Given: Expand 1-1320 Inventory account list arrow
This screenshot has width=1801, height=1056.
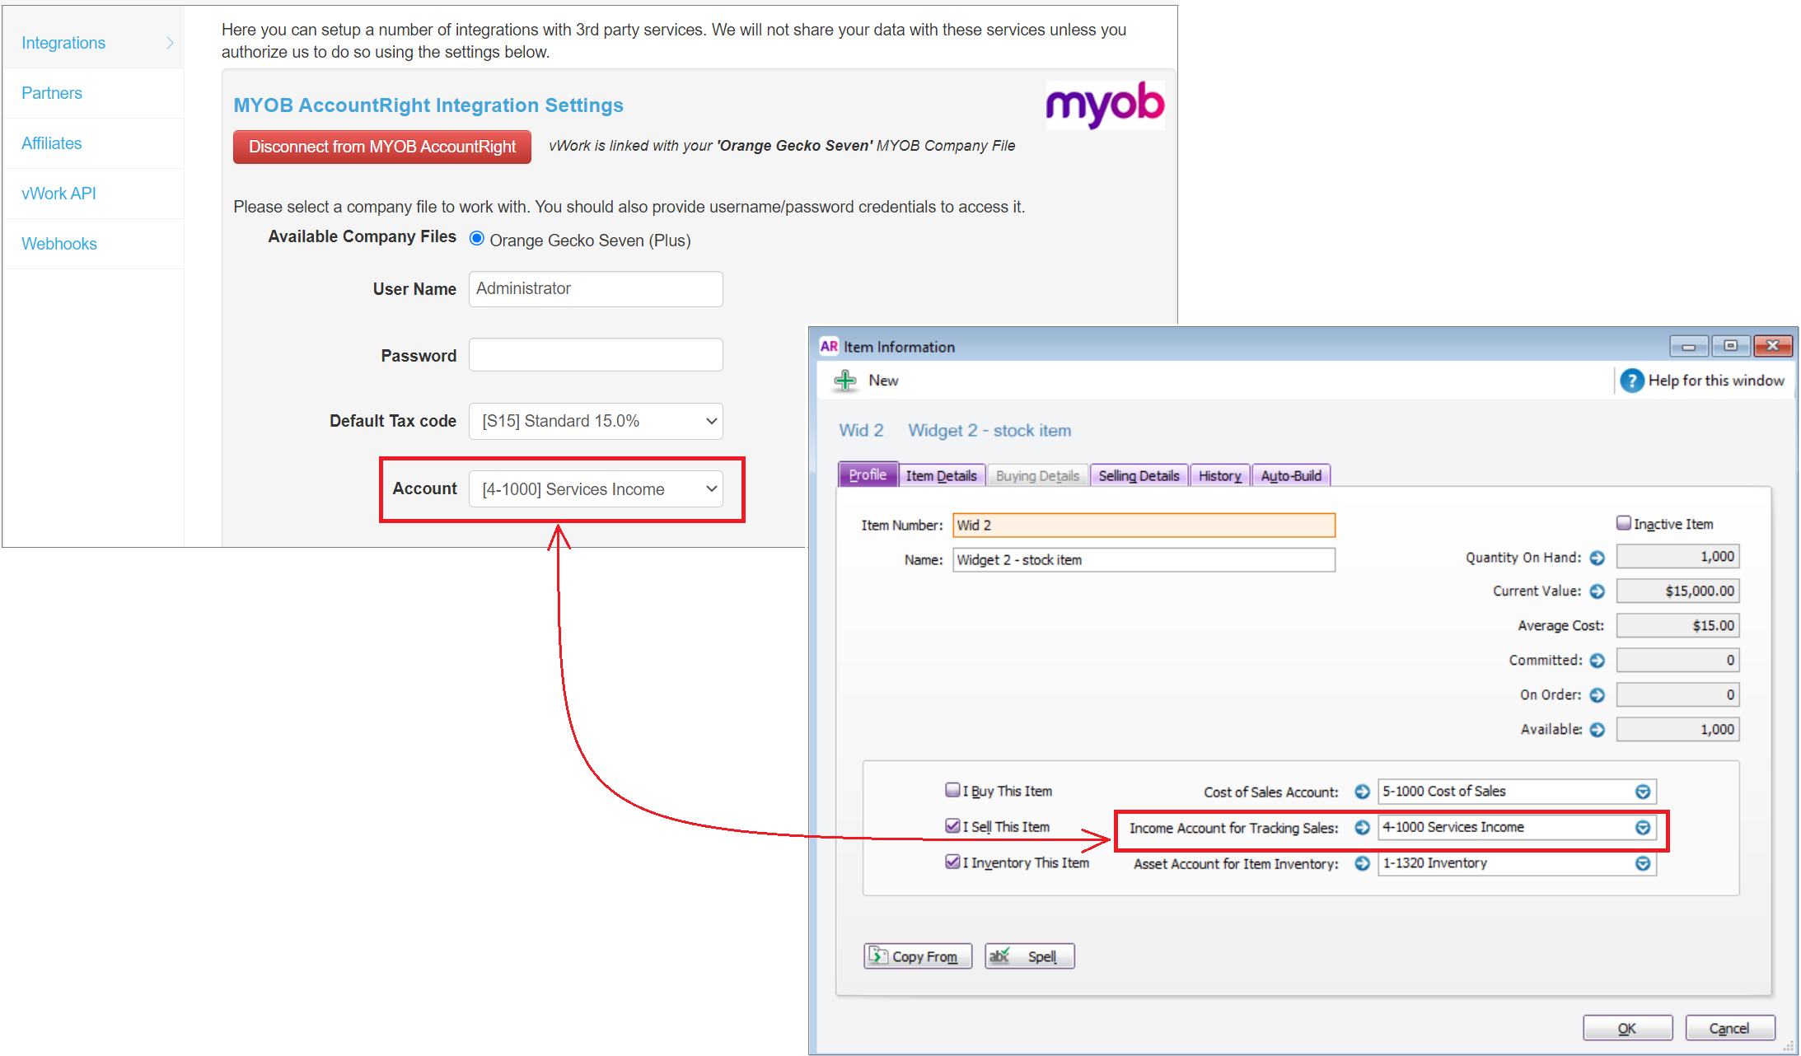Looking at the screenshot, I should tap(1643, 863).
